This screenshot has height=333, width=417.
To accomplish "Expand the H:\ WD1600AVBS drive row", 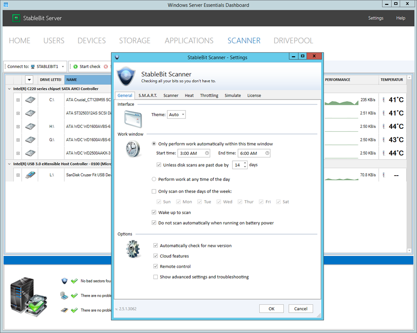I will [x=18, y=127].
